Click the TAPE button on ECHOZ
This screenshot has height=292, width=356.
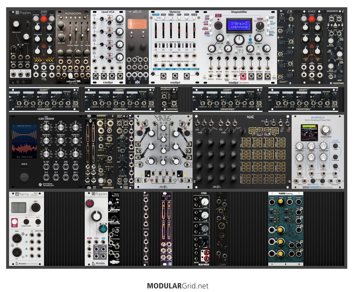pos(304,19)
